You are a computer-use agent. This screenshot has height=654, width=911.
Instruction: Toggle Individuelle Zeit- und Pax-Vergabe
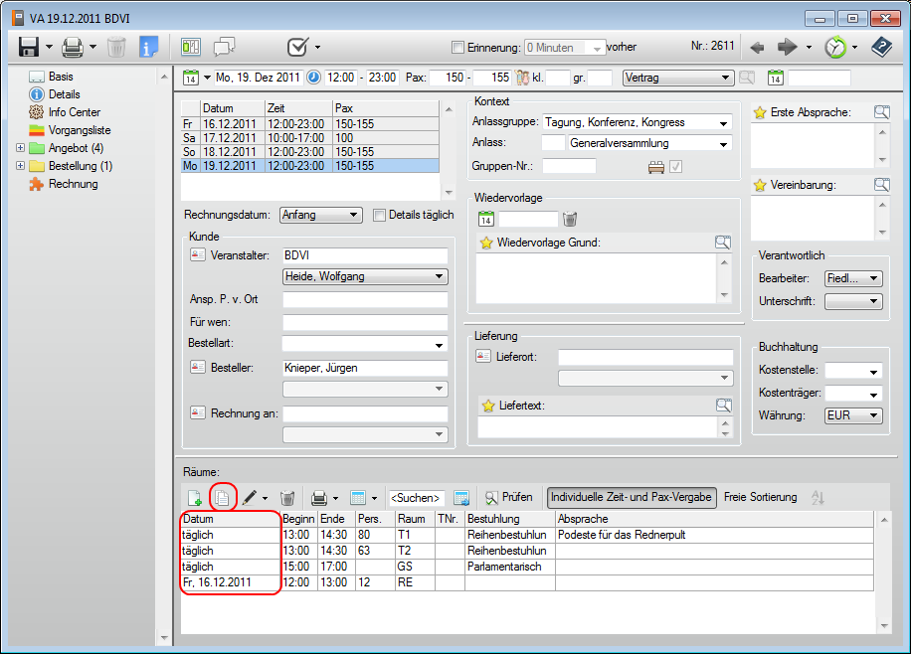tap(632, 497)
